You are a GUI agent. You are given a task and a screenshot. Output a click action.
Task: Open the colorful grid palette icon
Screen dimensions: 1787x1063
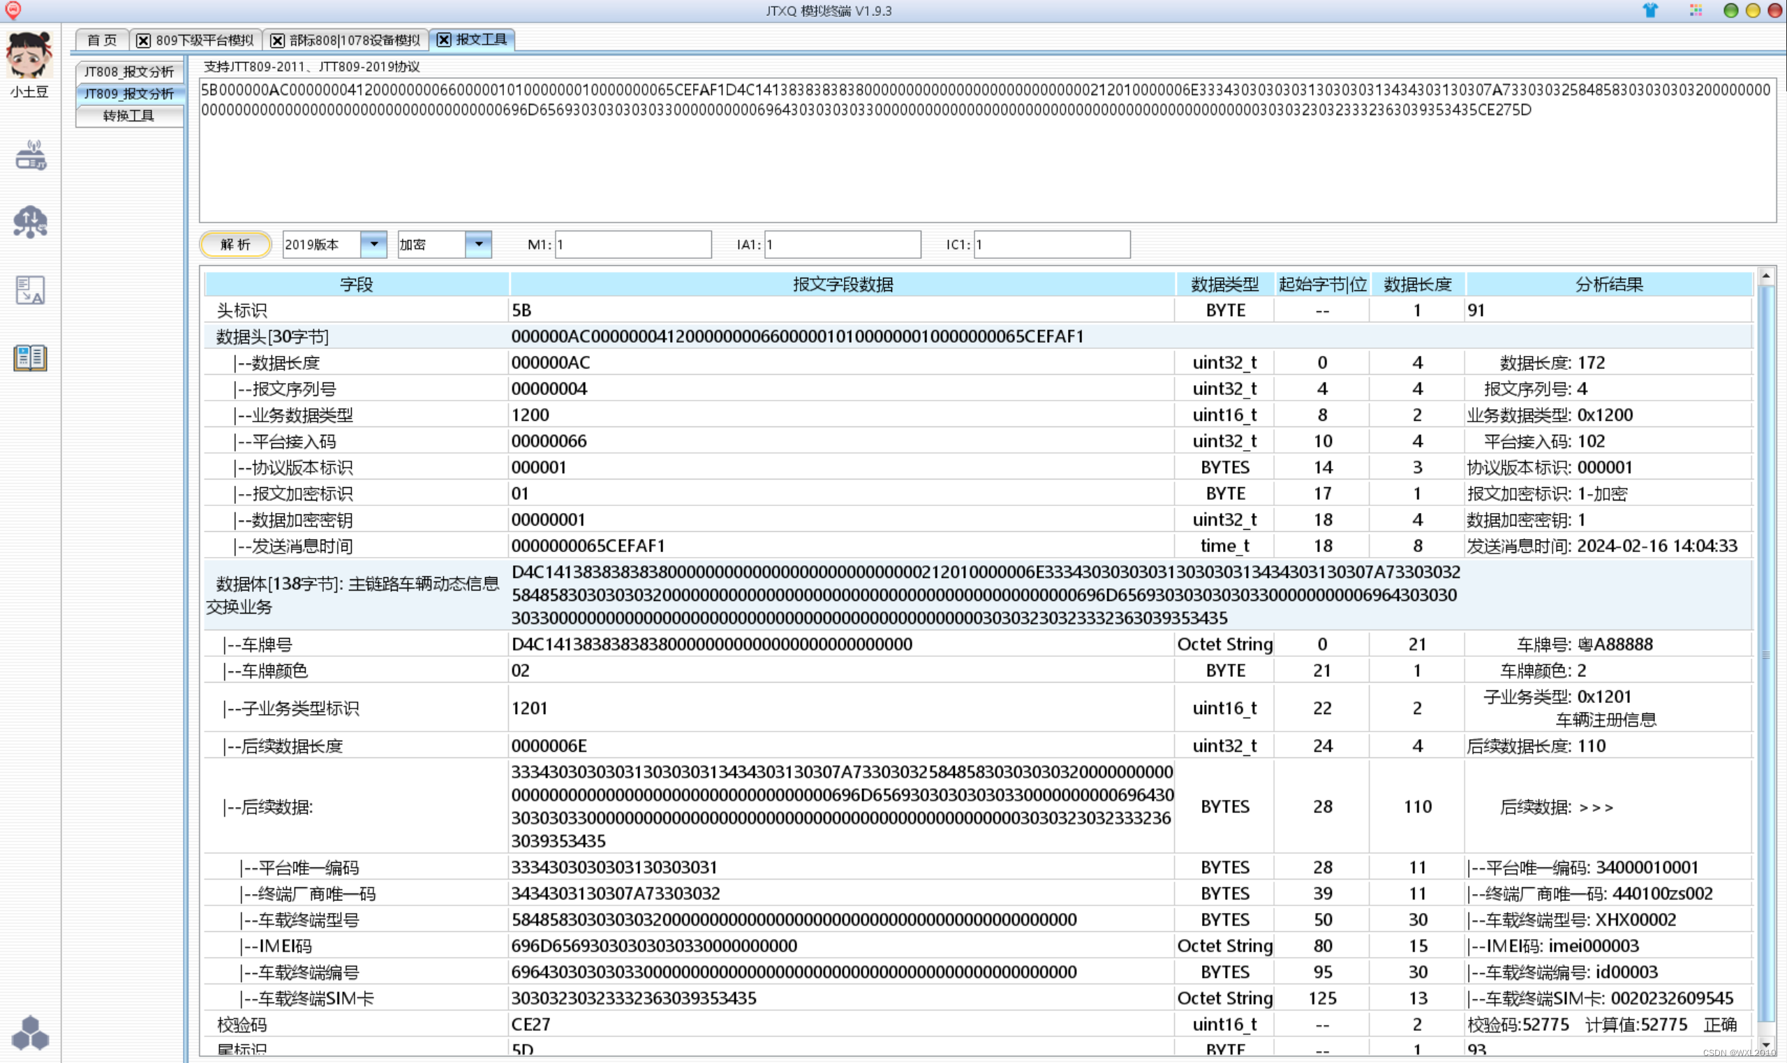pos(1696,10)
